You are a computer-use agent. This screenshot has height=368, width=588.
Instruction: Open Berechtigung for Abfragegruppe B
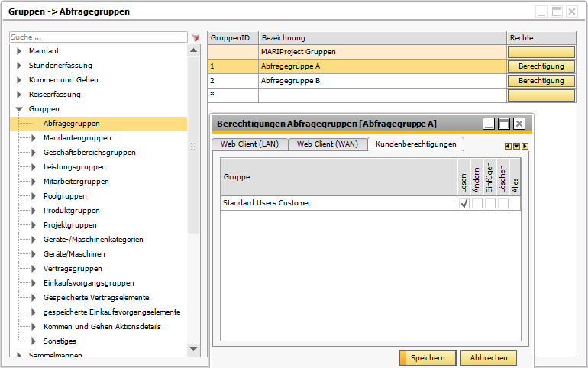coord(541,81)
